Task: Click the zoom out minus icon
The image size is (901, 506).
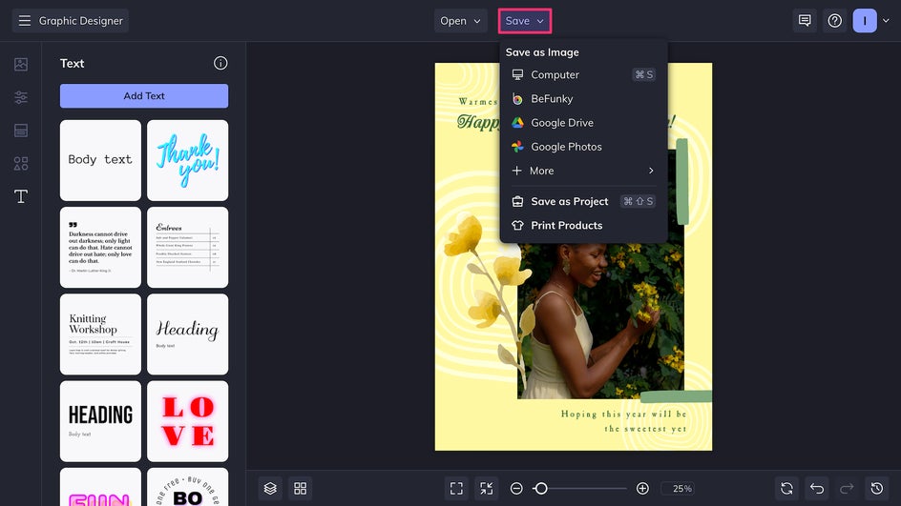Action: [516, 488]
